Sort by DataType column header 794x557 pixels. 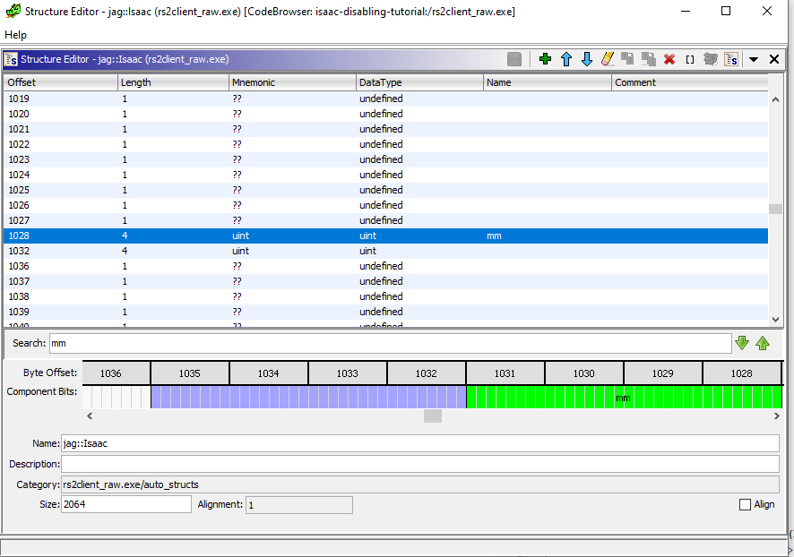[x=419, y=82]
